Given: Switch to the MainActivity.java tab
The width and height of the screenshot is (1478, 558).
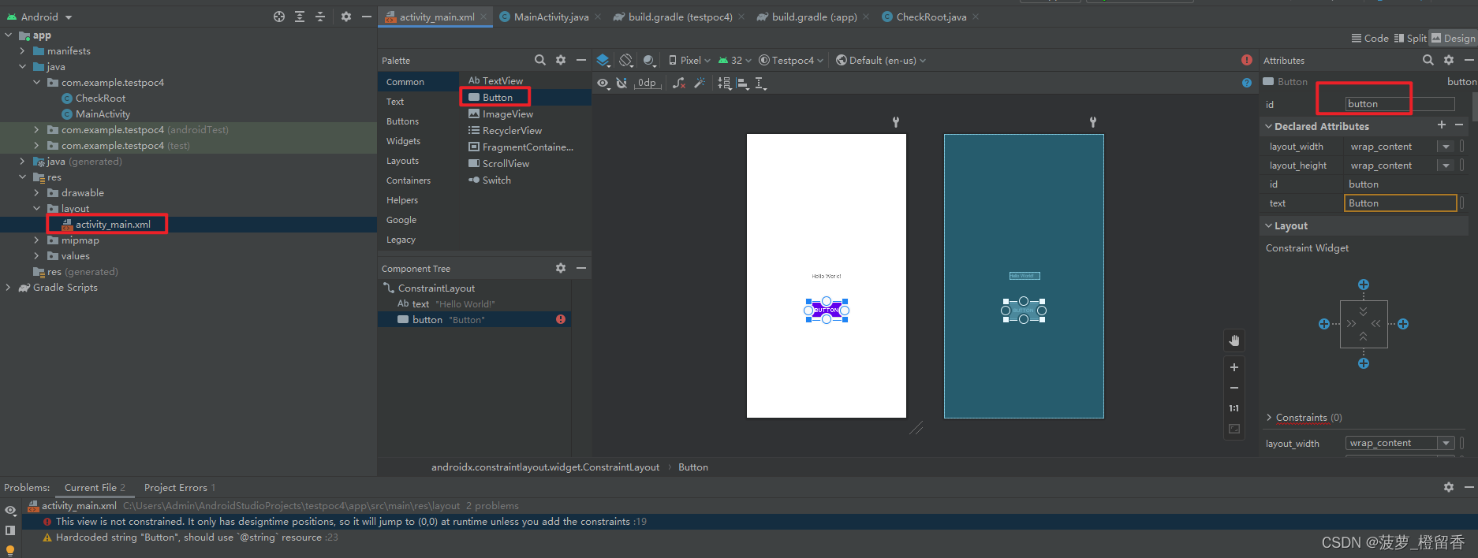Looking at the screenshot, I should coord(551,17).
